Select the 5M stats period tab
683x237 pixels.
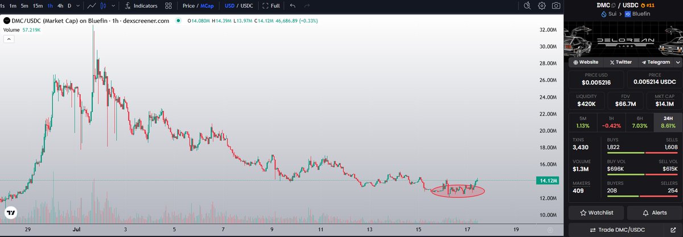(x=583, y=122)
